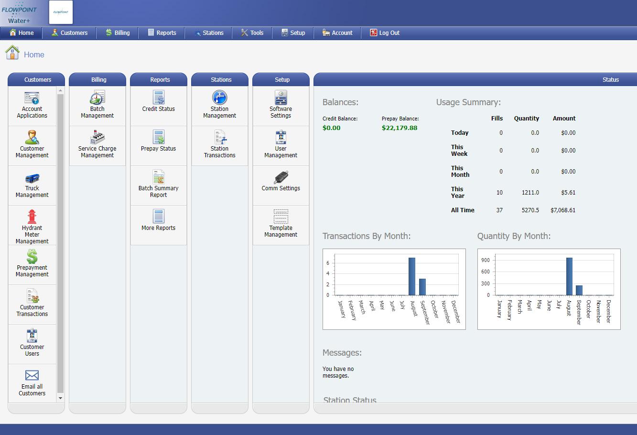Open Service Charge Management icon
The image size is (637, 435).
pyautogui.click(x=97, y=137)
